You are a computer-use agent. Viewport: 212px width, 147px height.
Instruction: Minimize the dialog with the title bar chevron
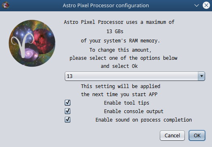[197, 6]
